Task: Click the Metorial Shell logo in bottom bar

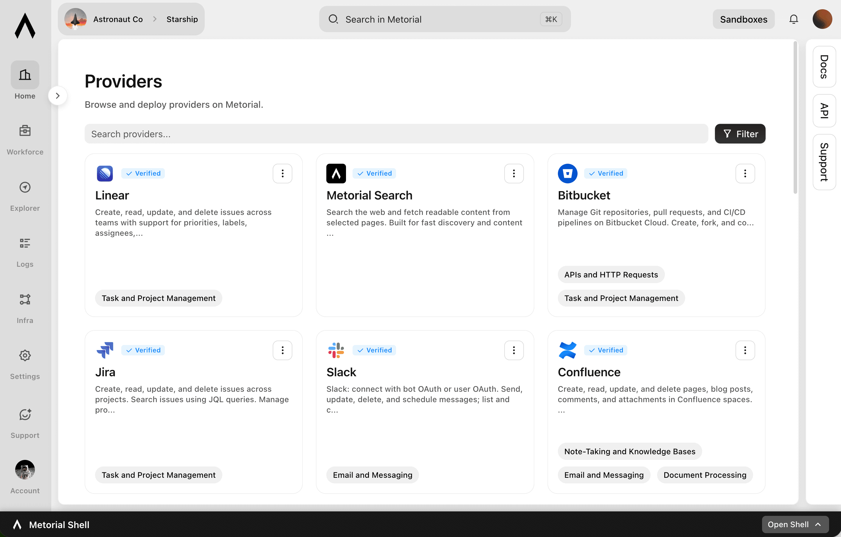Action: coord(17,524)
